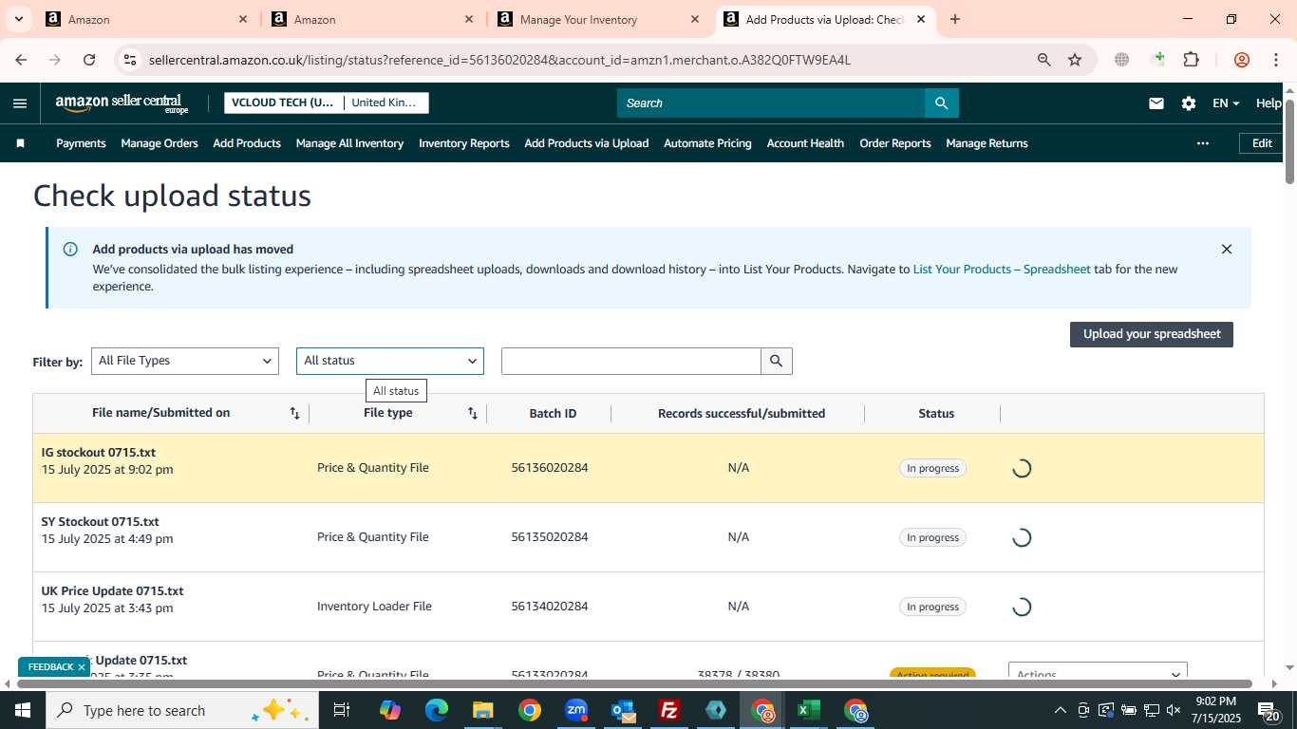Click the file search magnifier button

coord(777,361)
